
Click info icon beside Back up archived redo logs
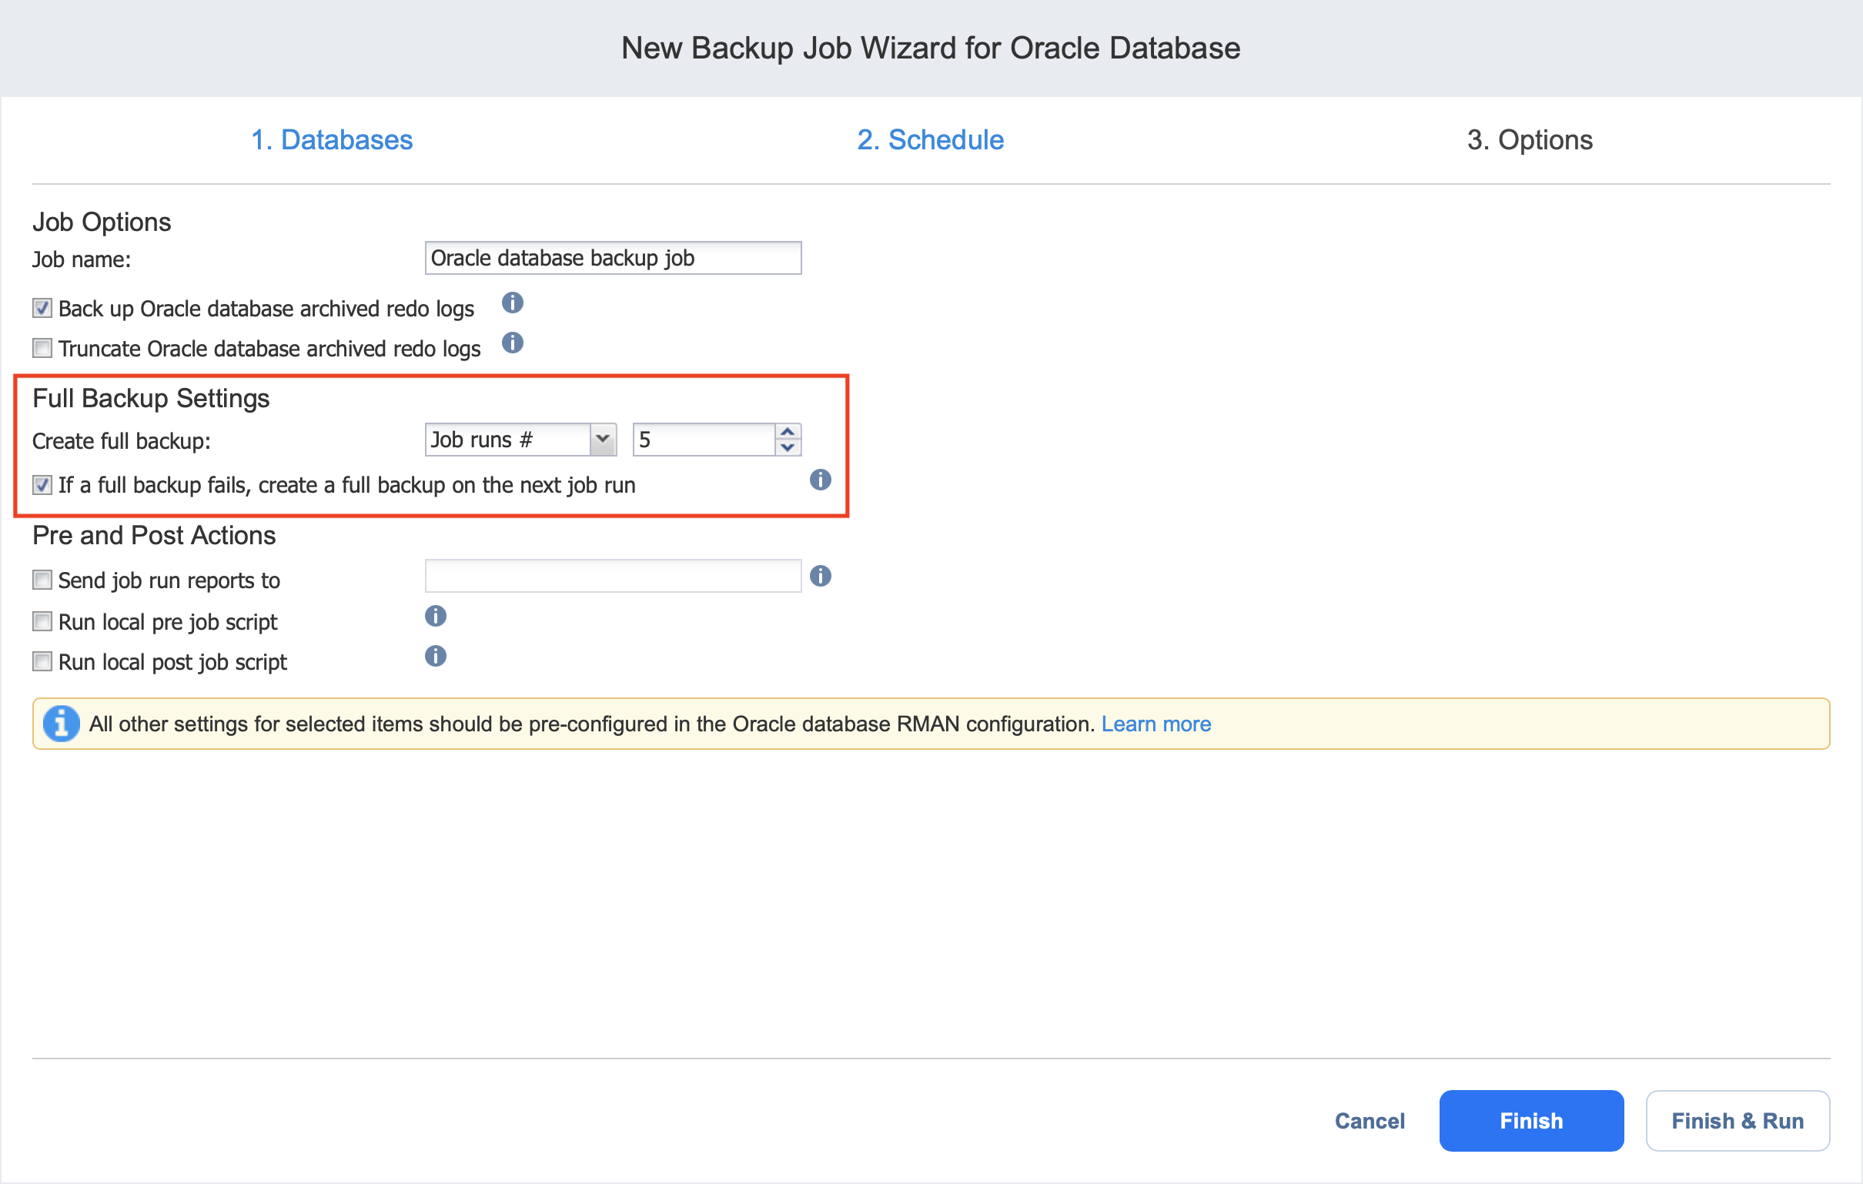coord(512,303)
